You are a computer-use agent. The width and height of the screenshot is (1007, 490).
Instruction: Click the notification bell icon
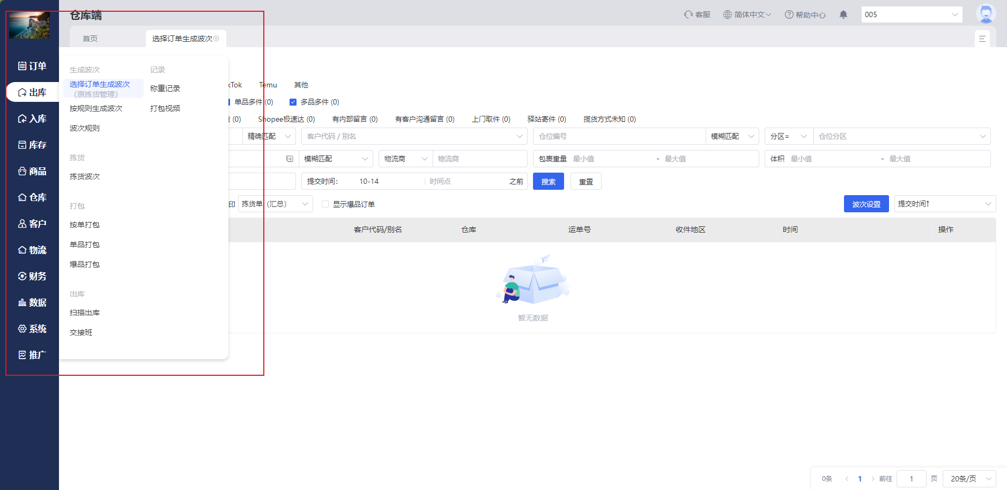[x=843, y=14]
